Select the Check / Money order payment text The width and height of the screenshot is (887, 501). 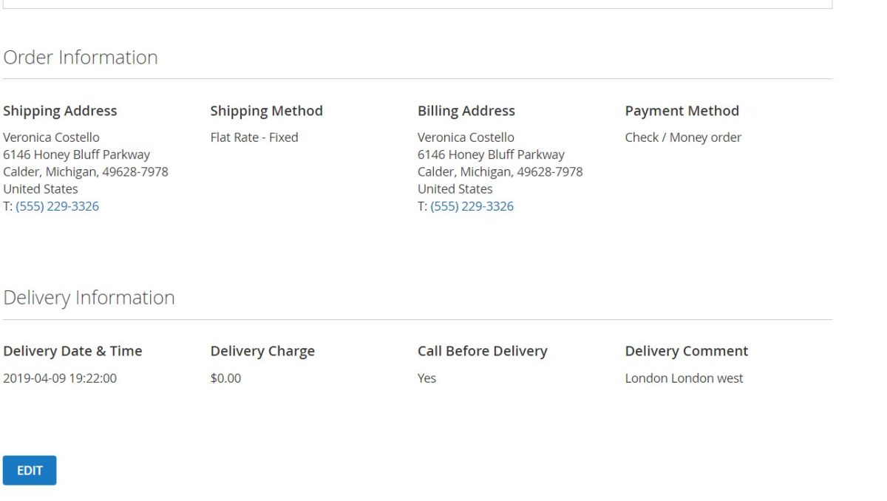(x=682, y=137)
